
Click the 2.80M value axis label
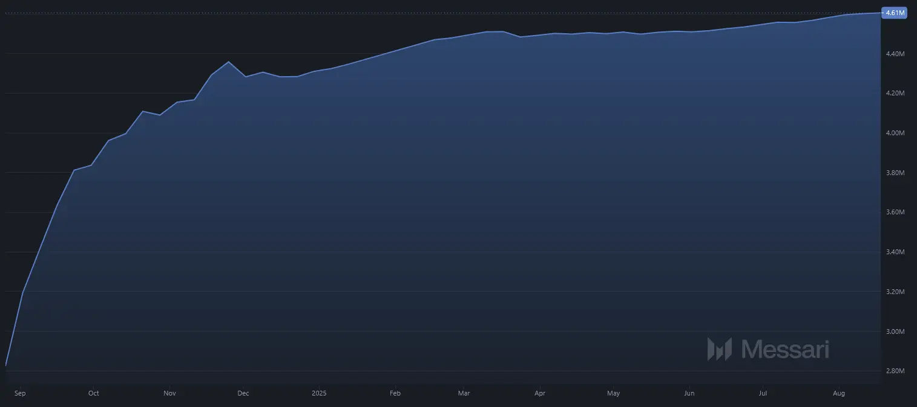tap(895, 371)
